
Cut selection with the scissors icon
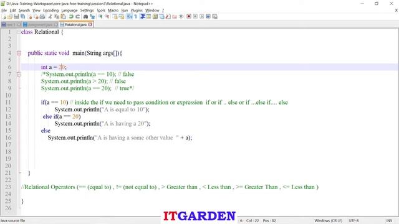tap(50, 17)
